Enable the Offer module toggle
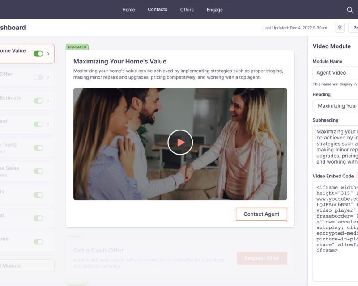The height and width of the screenshot is (286, 358). tap(38, 77)
